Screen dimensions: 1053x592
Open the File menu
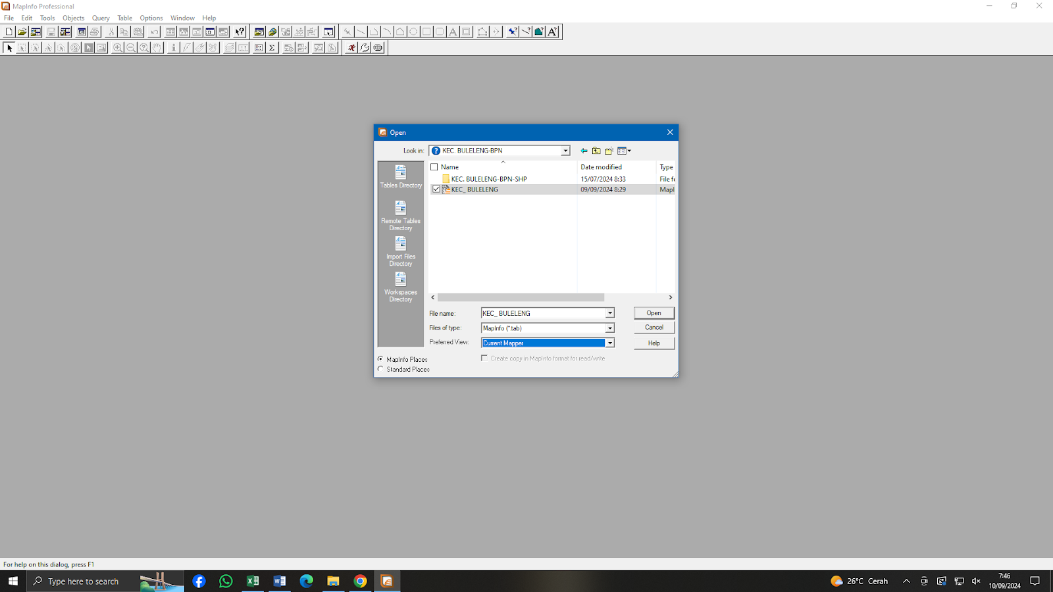pos(9,18)
